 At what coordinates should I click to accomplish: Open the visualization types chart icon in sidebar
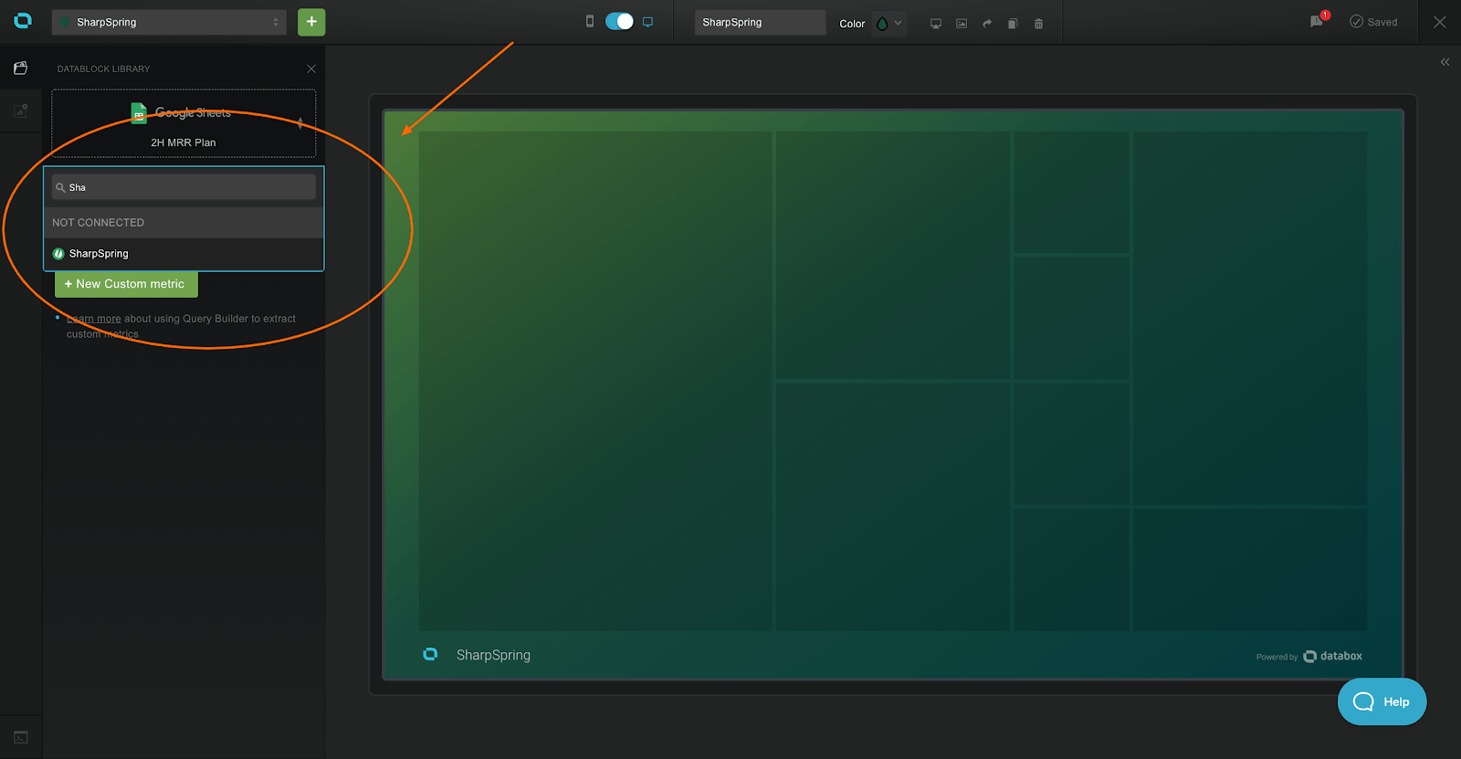pos(20,111)
